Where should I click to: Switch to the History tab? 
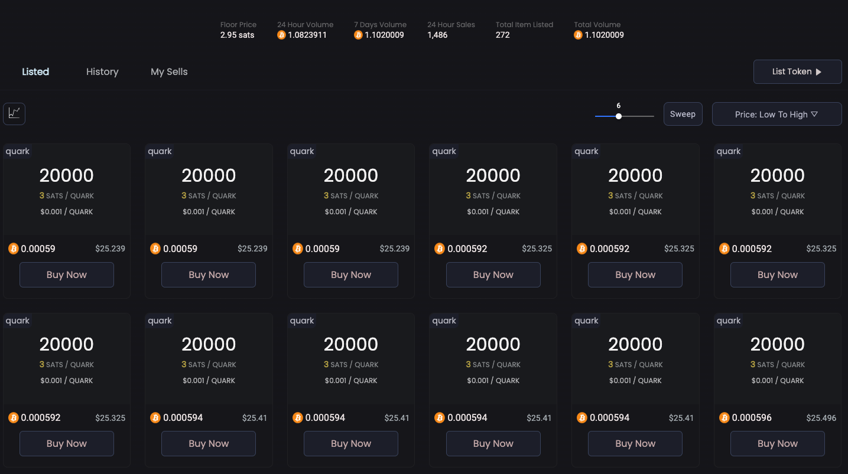[x=102, y=71]
